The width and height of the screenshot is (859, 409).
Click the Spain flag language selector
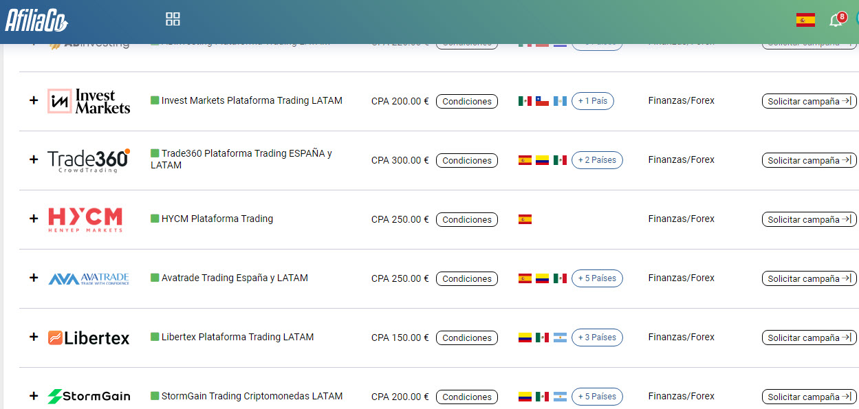click(805, 20)
